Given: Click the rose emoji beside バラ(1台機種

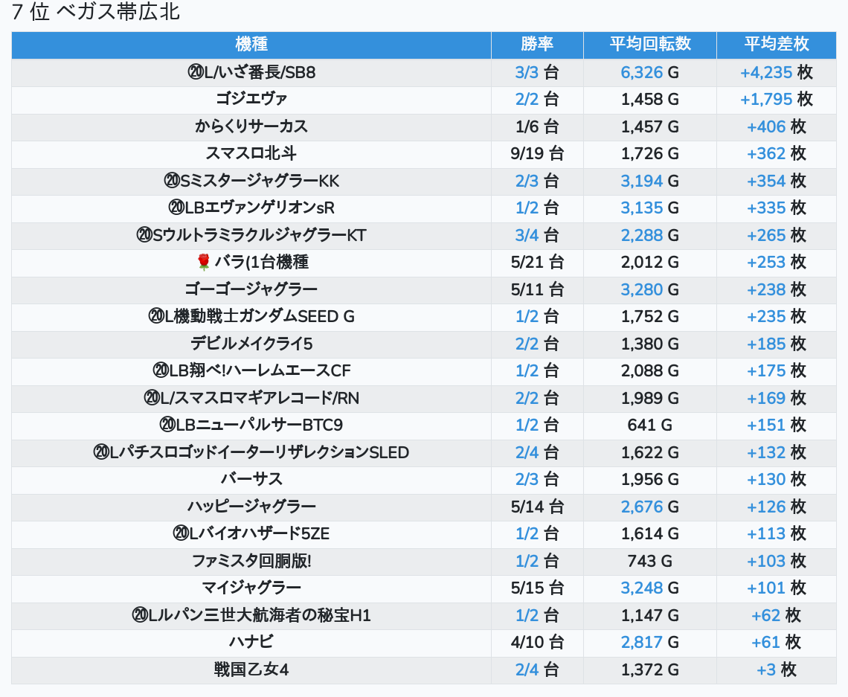Looking at the screenshot, I should coord(203,263).
